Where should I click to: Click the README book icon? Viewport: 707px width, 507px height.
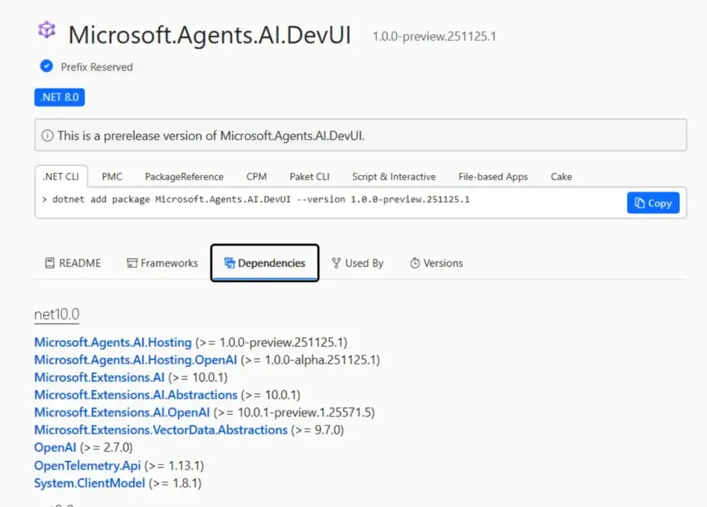[x=50, y=263]
